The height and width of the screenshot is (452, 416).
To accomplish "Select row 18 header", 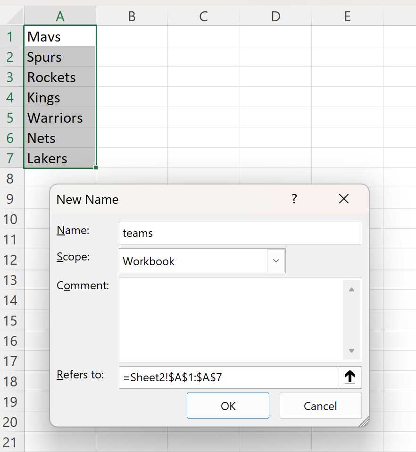I will tap(12, 381).
